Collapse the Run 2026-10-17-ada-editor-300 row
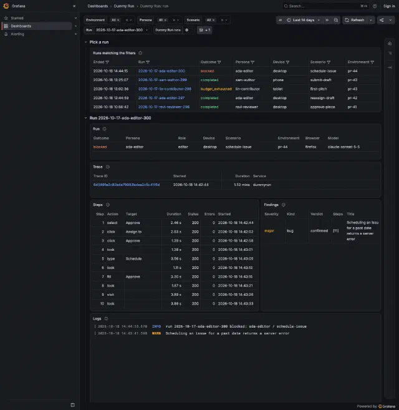This screenshot has height=410, width=399. (x=85, y=118)
